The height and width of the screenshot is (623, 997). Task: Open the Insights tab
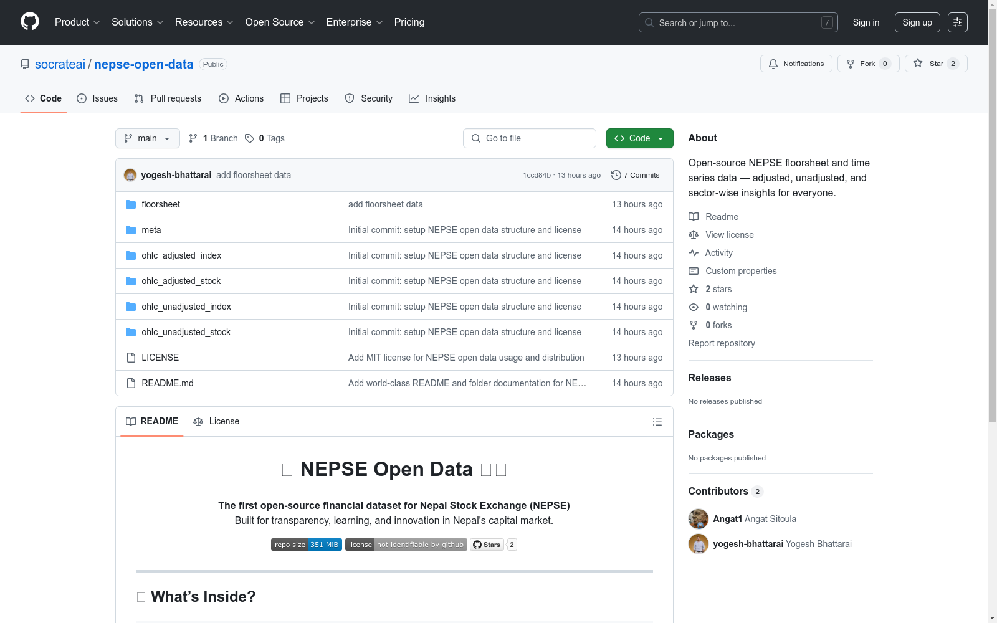point(432,98)
